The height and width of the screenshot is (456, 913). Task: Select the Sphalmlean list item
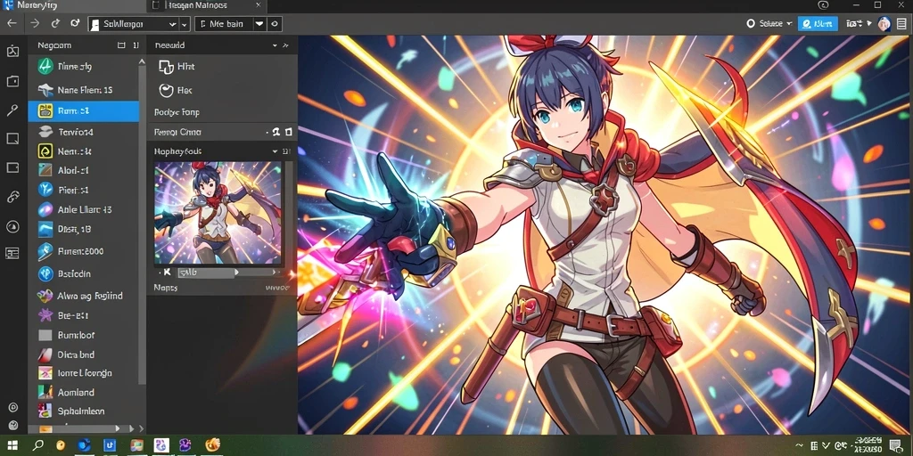click(x=83, y=411)
